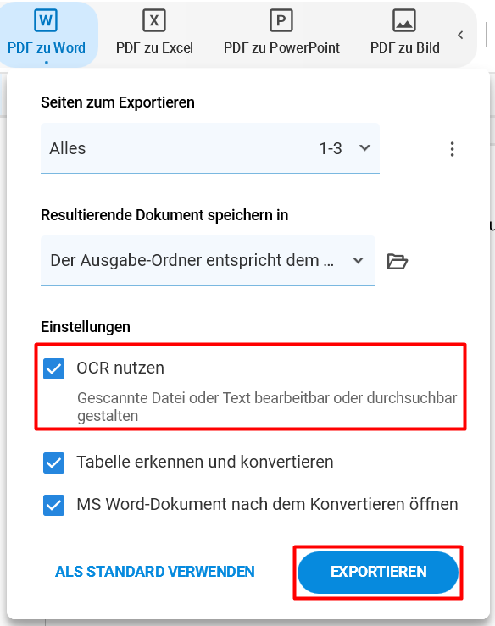Expand the Alles page range dropdown
This screenshot has width=495, height=626.
coord(210,148)
